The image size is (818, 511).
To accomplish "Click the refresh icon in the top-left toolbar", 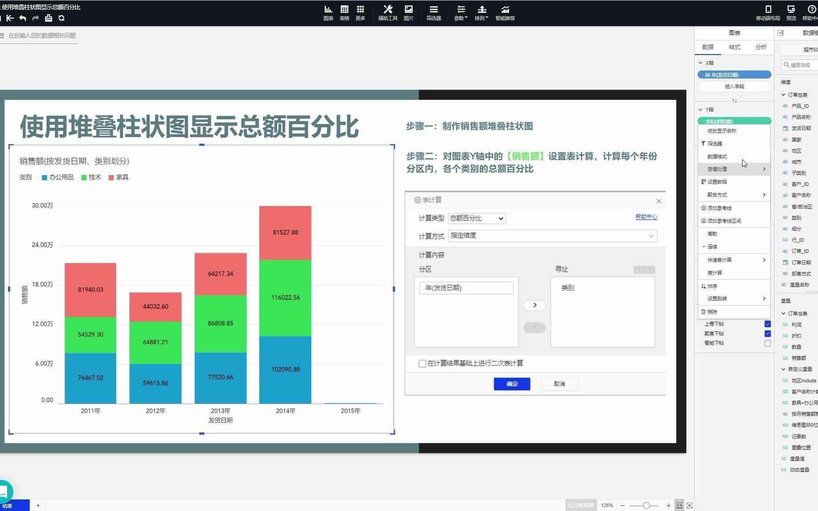I will tap(61, 18).
